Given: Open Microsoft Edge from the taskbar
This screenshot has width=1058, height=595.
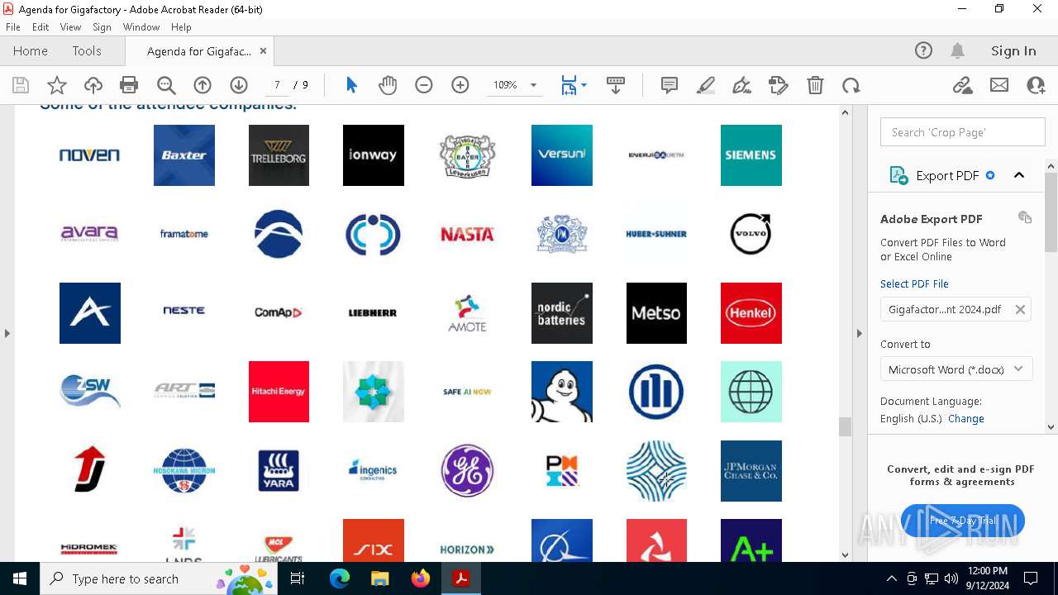Looking at the screenshot, I should pos(340,578).
